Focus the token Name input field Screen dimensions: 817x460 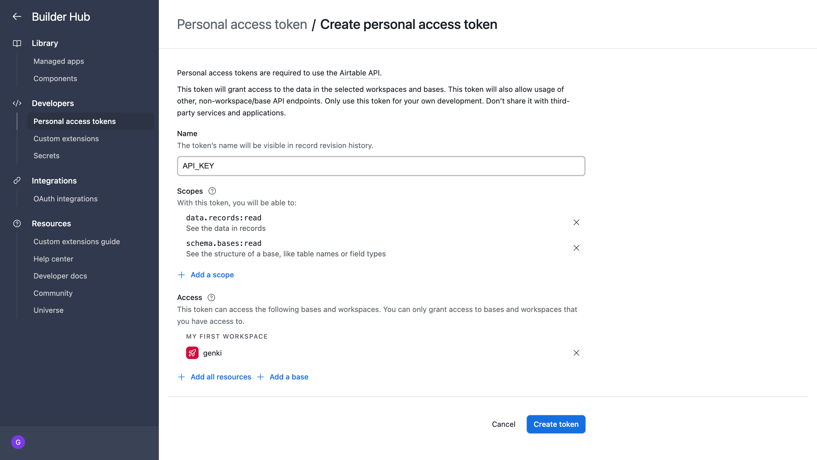click(x=381, y=166)
